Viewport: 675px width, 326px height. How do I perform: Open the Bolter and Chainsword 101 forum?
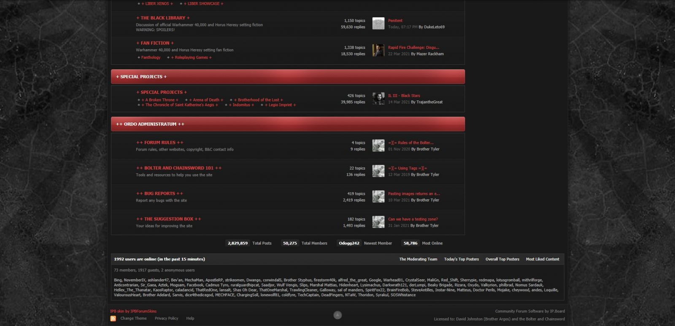(178, 168)
